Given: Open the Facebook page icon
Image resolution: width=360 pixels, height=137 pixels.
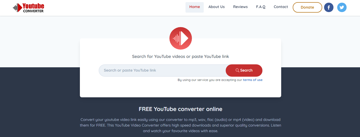Looking at the screenshot, I should [x=329, y=7].
